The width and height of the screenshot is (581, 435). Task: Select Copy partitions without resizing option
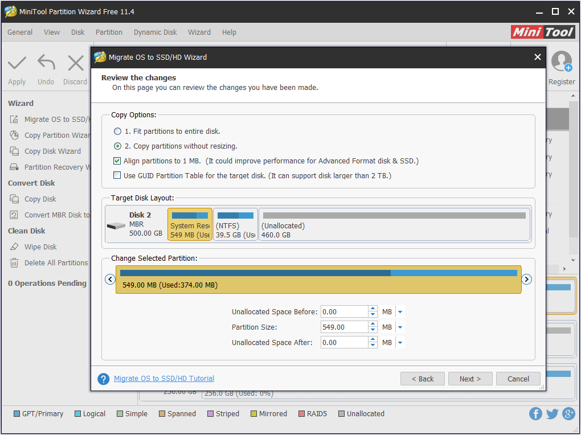pos(118,146)
